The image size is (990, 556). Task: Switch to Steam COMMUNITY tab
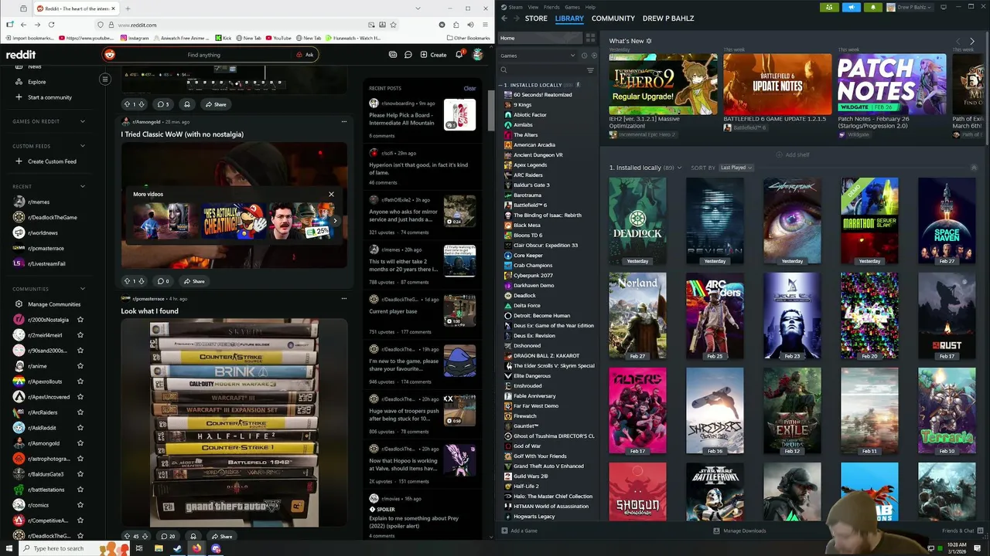coord(613,18)
